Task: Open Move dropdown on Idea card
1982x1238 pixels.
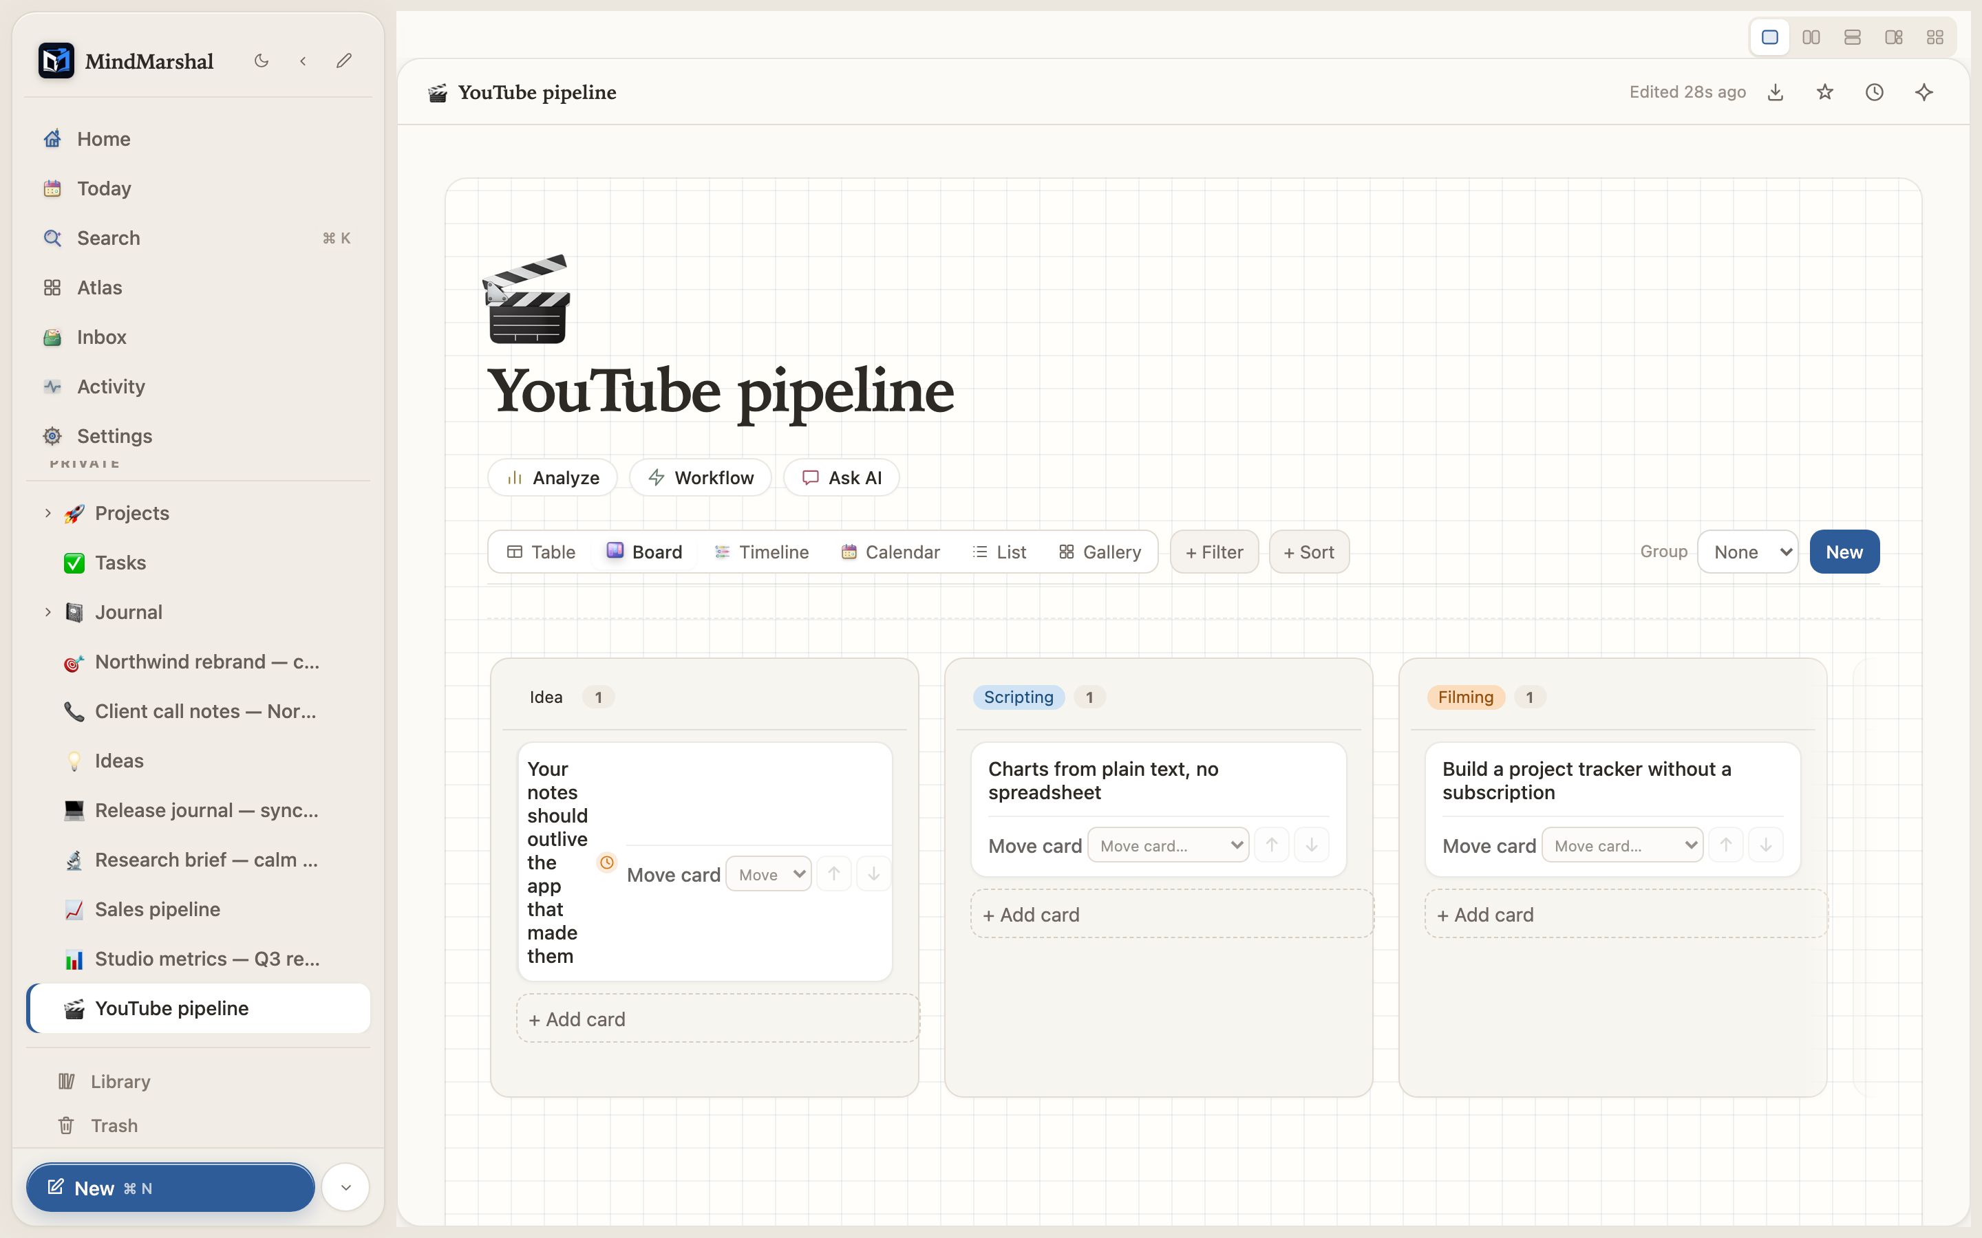Action: (x=768, y=874)
